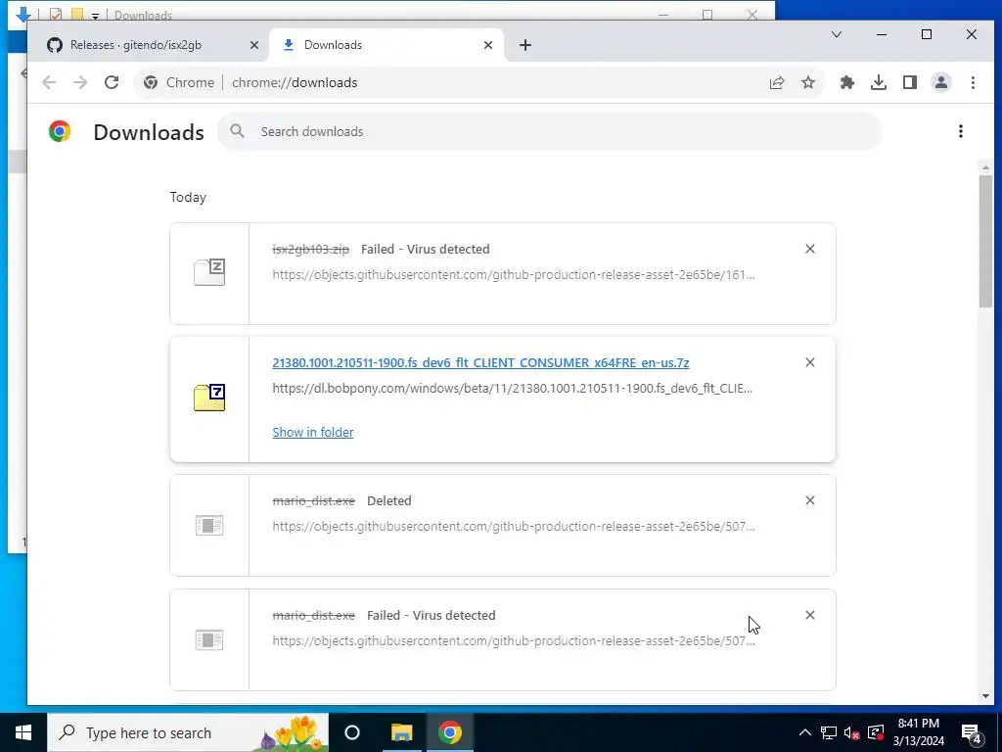Open the Chrome three-dot menu
The height and width of the screenshot is (752, 1002).
tap(973, 82)
